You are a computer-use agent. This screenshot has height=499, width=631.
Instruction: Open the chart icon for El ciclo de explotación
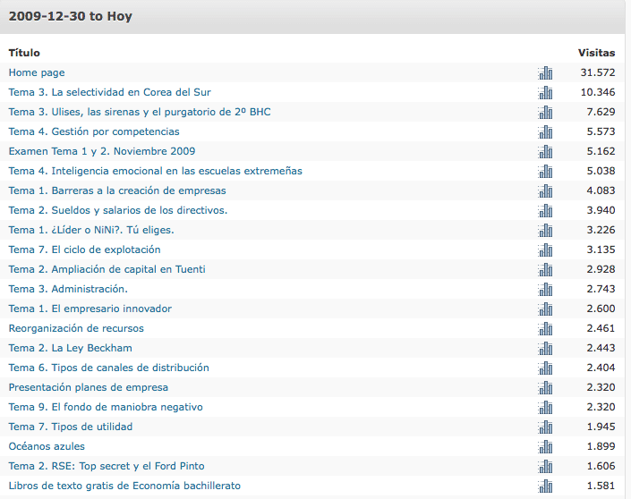(545, 249)
